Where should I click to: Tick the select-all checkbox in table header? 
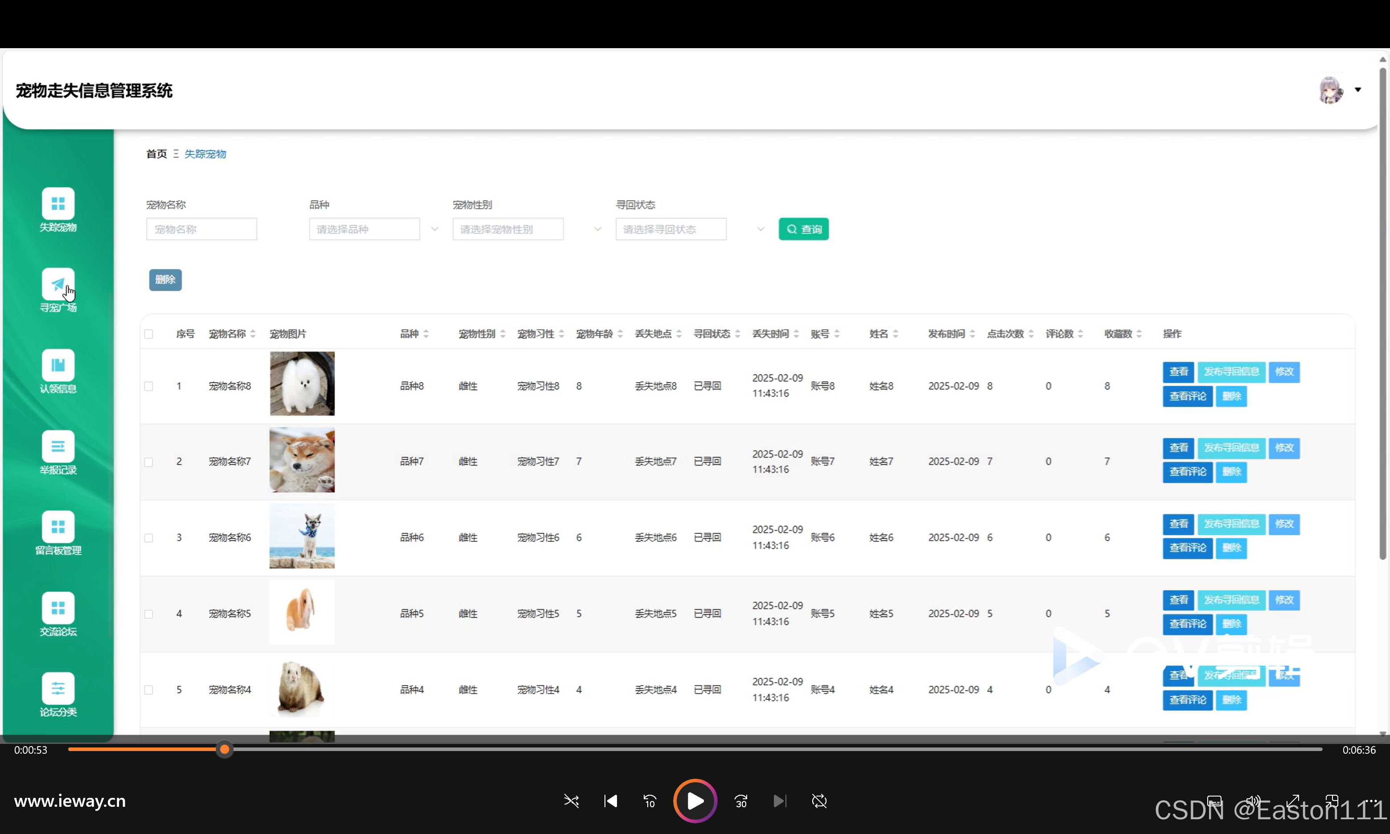pyautogui.click(x=148, y=334)
